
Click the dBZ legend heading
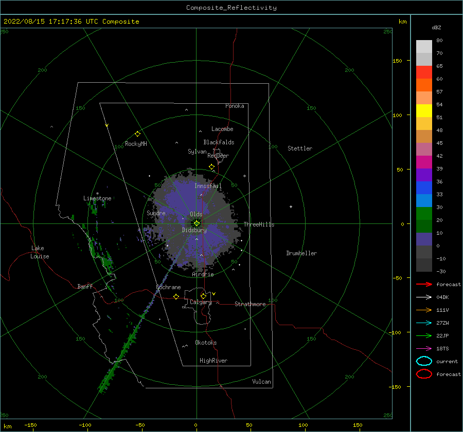(436, 27)
